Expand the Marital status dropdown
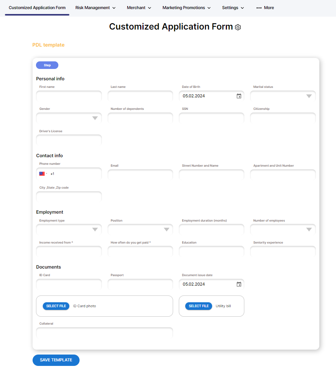 point(309,96)
